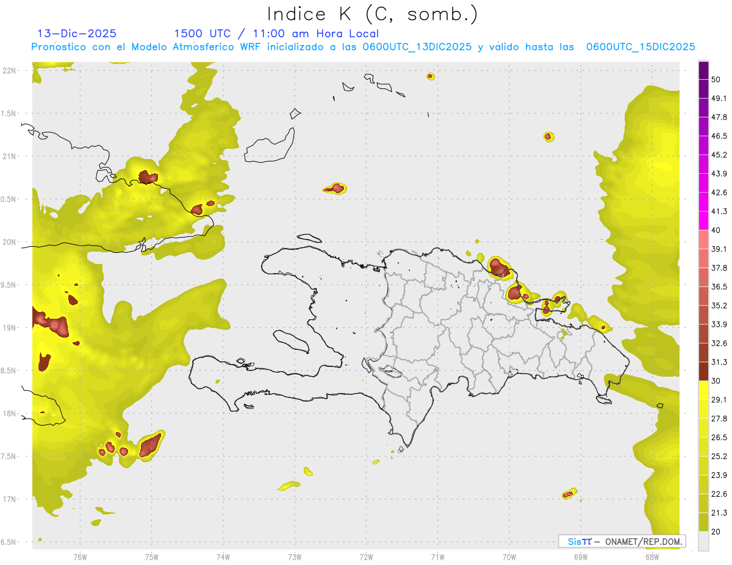Screen dimensions: 732x565
Task: Click the 76W longitude label
Action: click(x=80, y=556)
